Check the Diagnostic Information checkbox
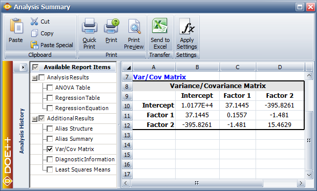 coord(50,159)
